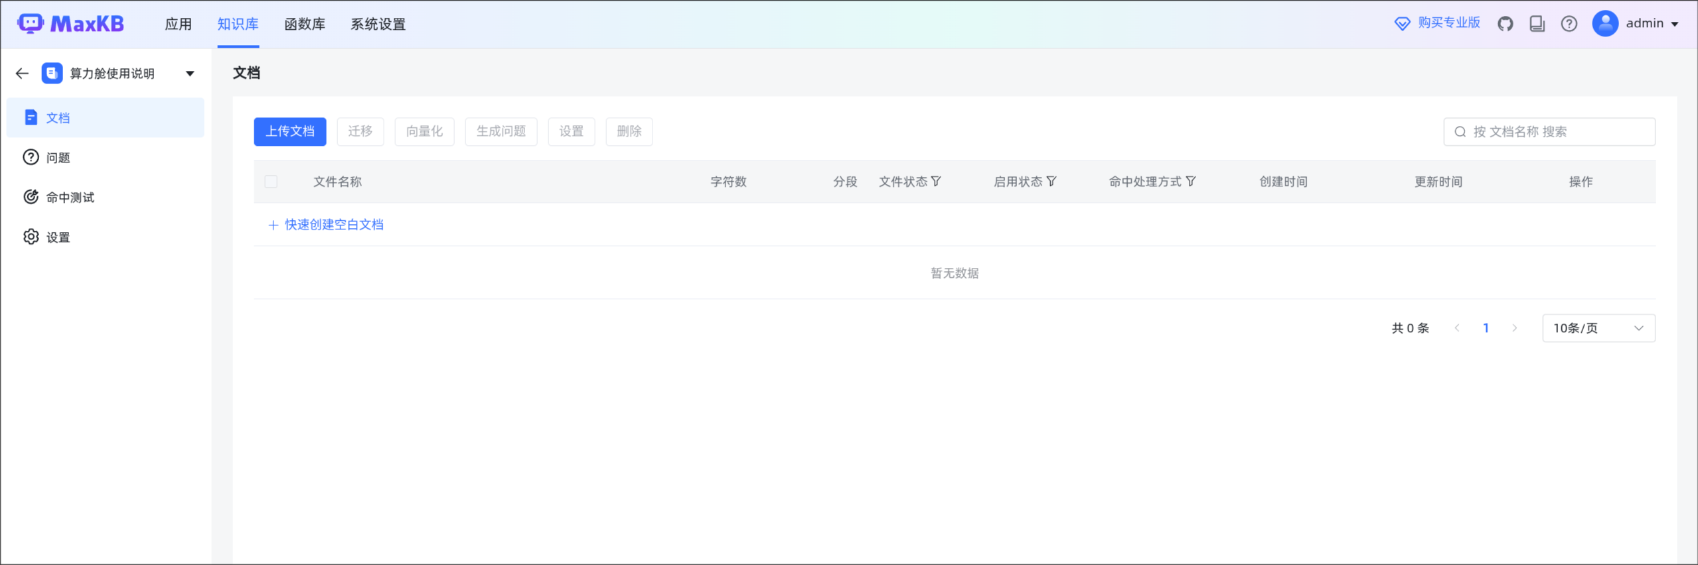Screen dimensions: 1698x565
Task: Open the 应用 top menu
Action: tap(179, 24)
